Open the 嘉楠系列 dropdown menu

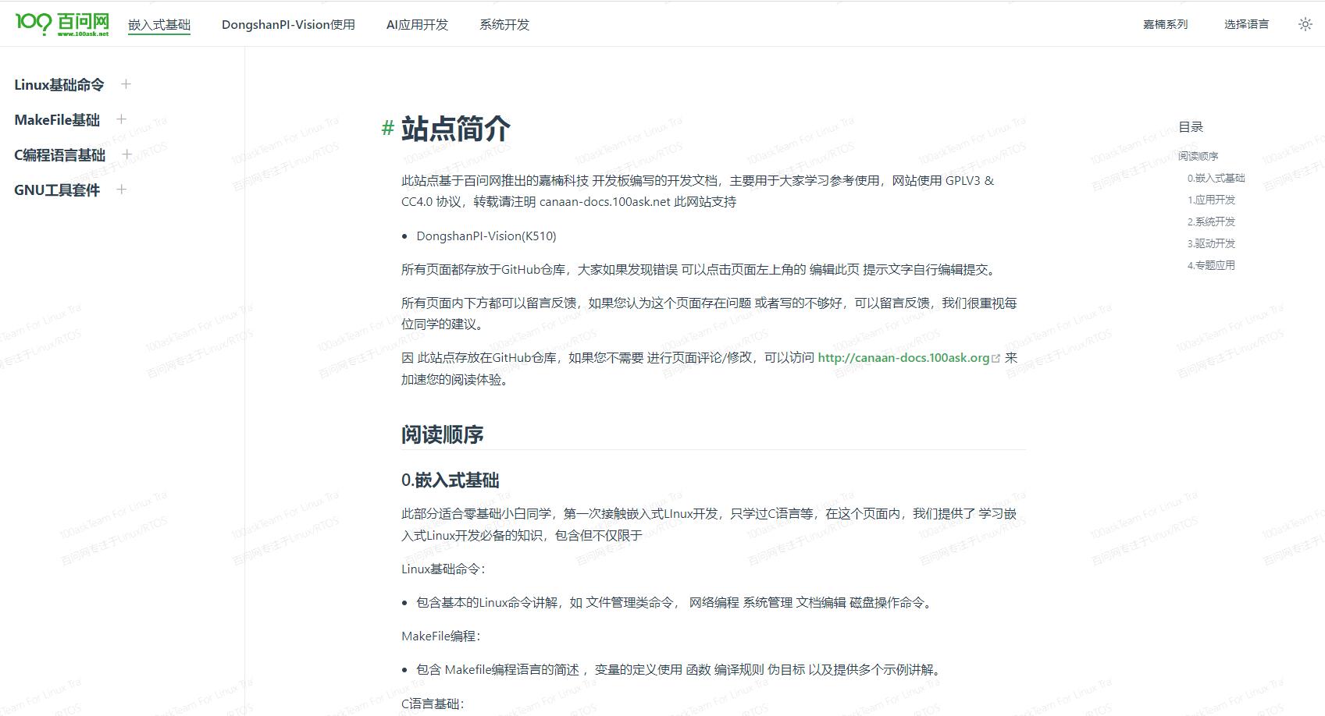coord(1165,24)
